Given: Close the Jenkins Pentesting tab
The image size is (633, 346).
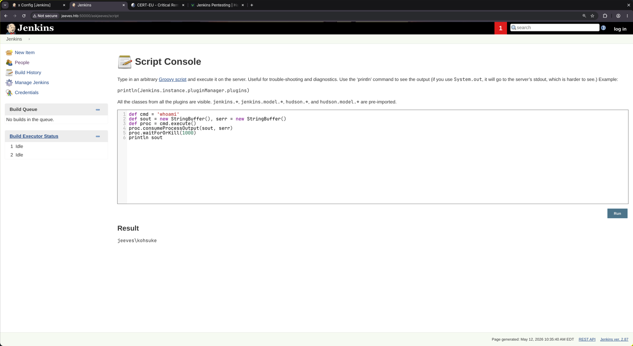Looking at the screenshot, I should [243, 5].
